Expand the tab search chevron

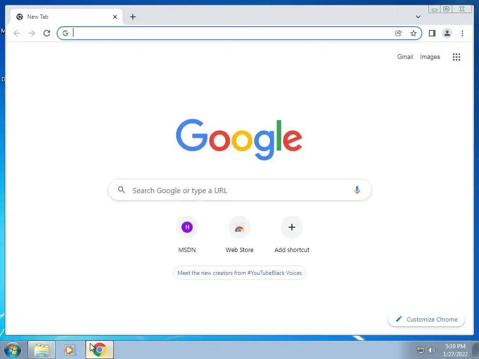418,17
